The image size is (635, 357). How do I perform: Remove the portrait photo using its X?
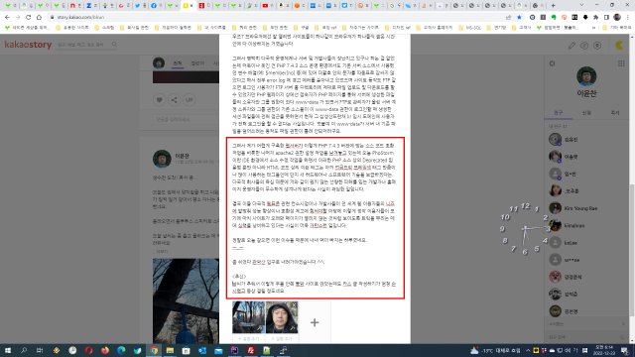pyautogui.click(x=294, y=304)
